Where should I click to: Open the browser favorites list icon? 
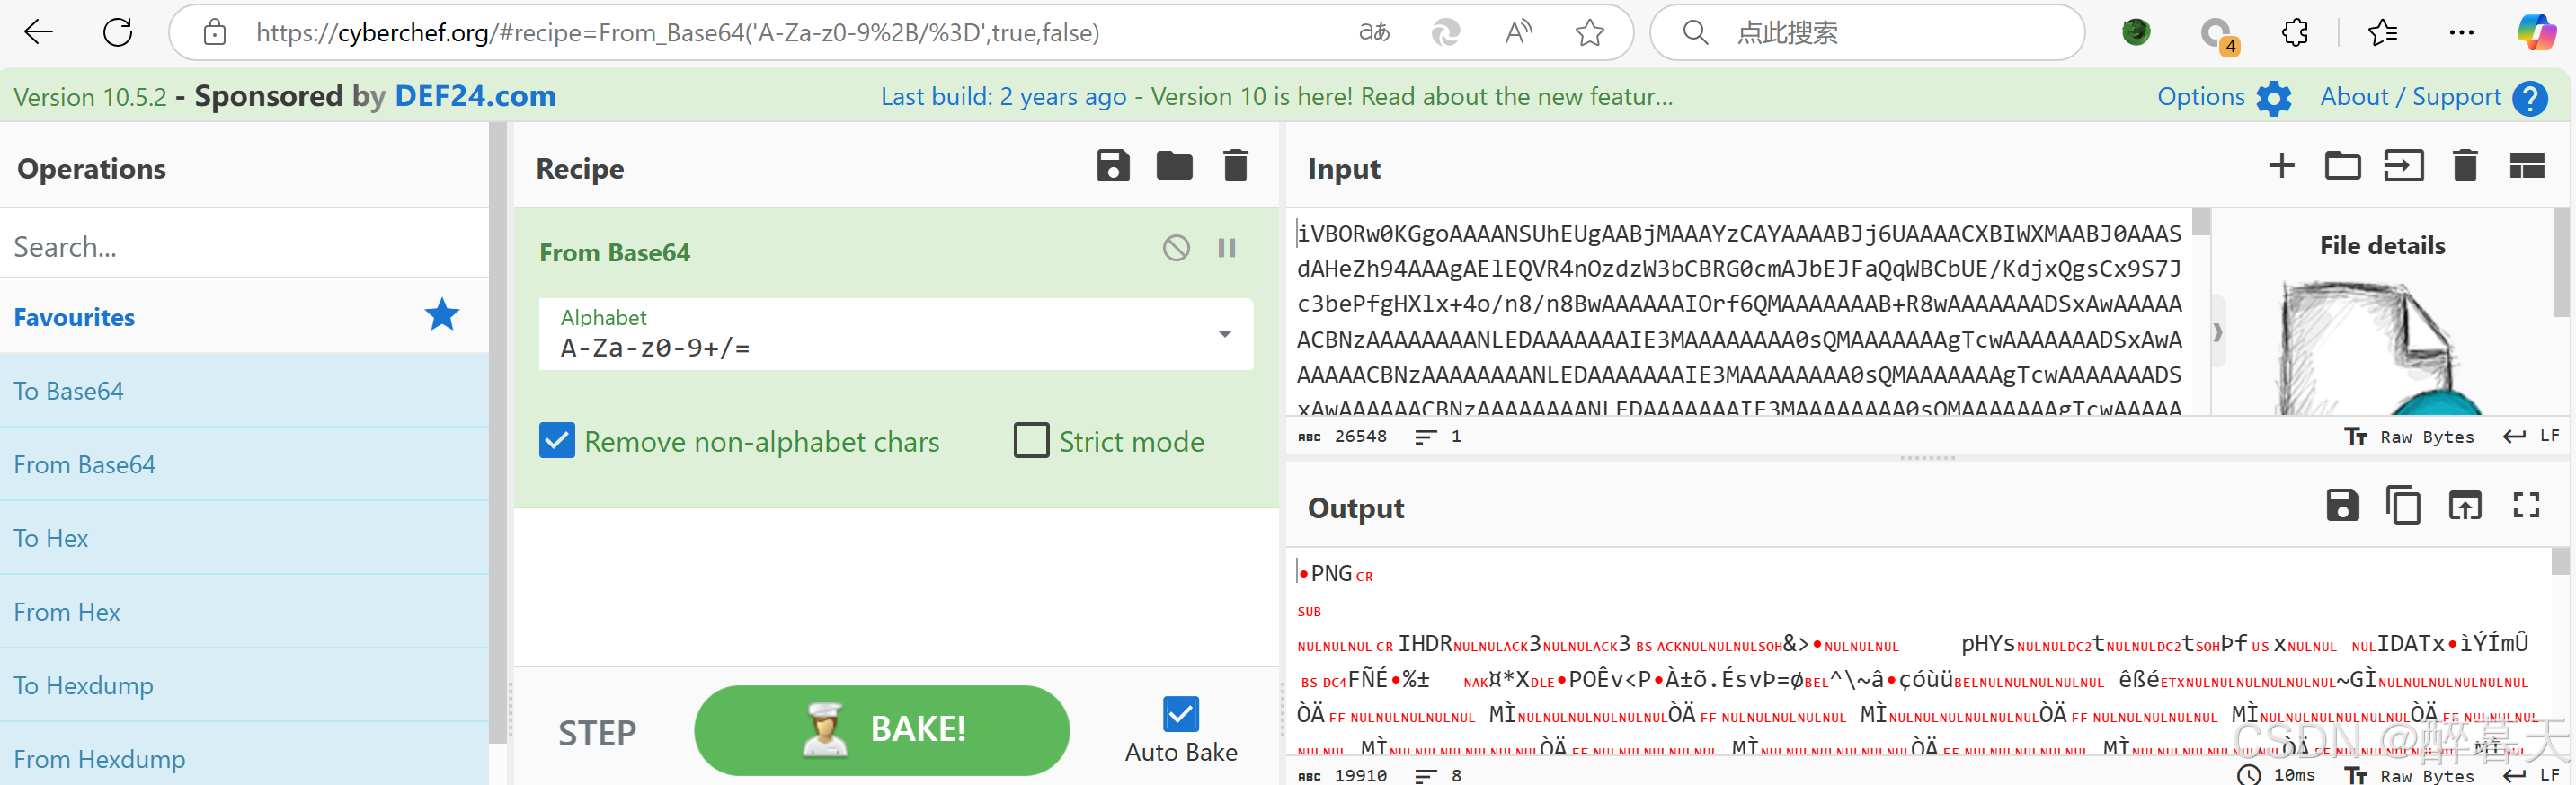pos(2383,33)
